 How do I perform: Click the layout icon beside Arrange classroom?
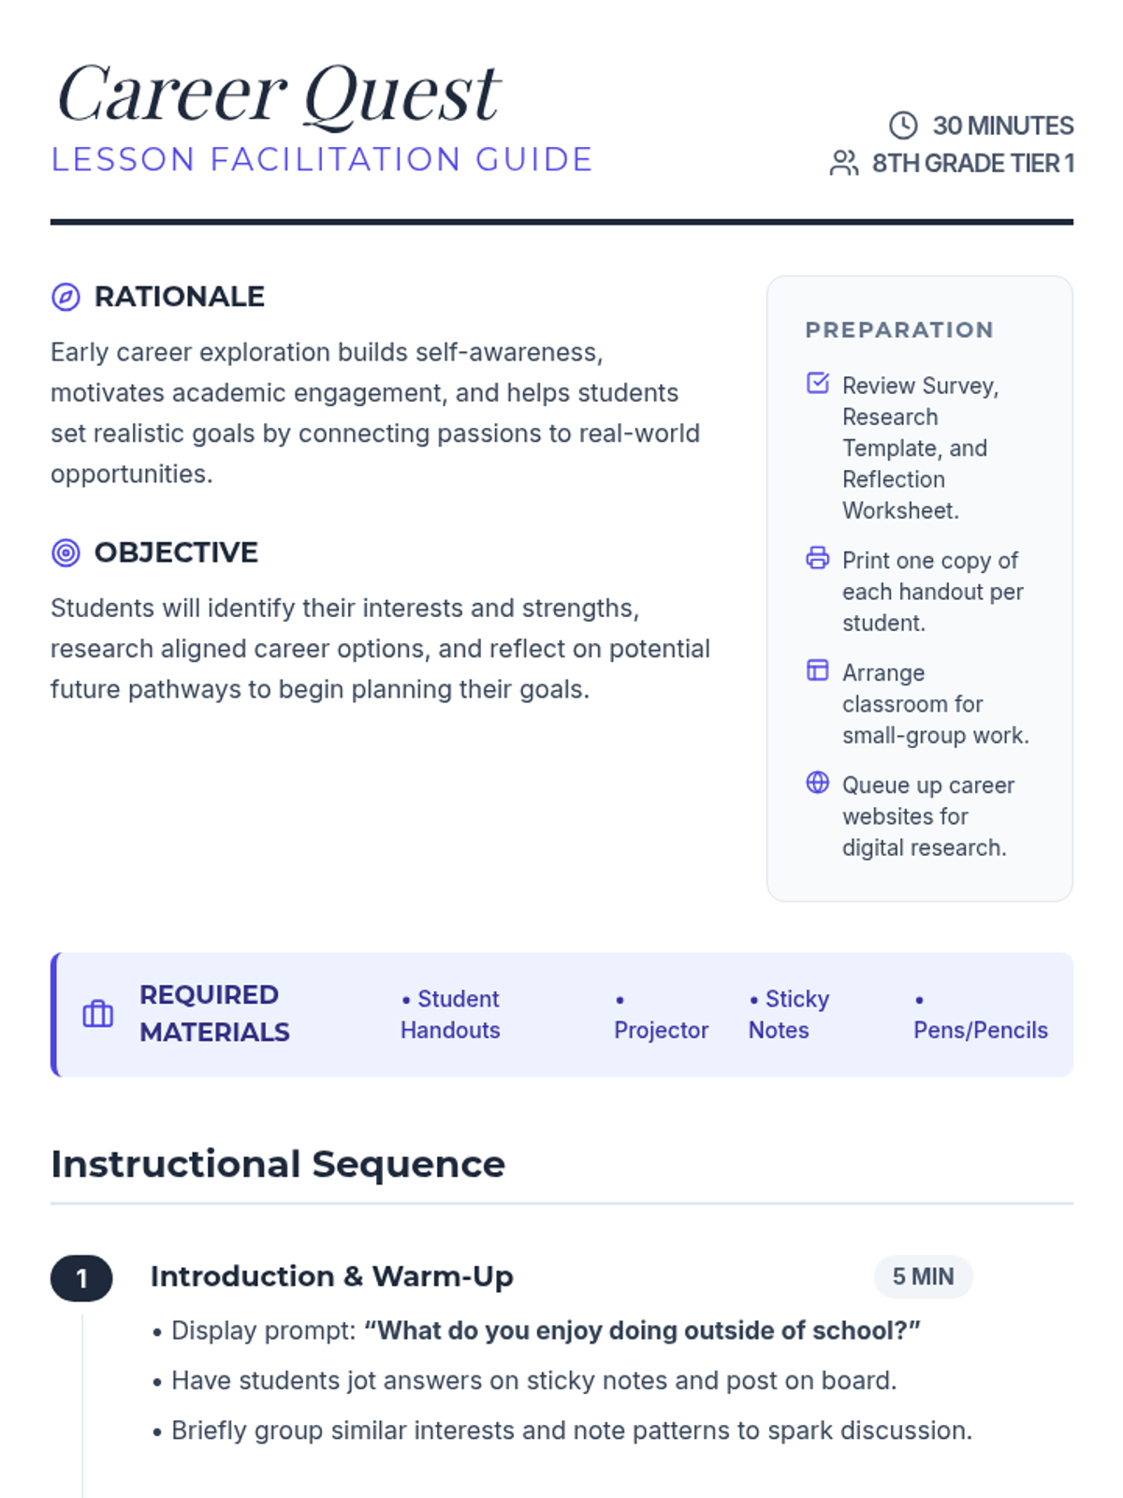[x=817, y=670]
